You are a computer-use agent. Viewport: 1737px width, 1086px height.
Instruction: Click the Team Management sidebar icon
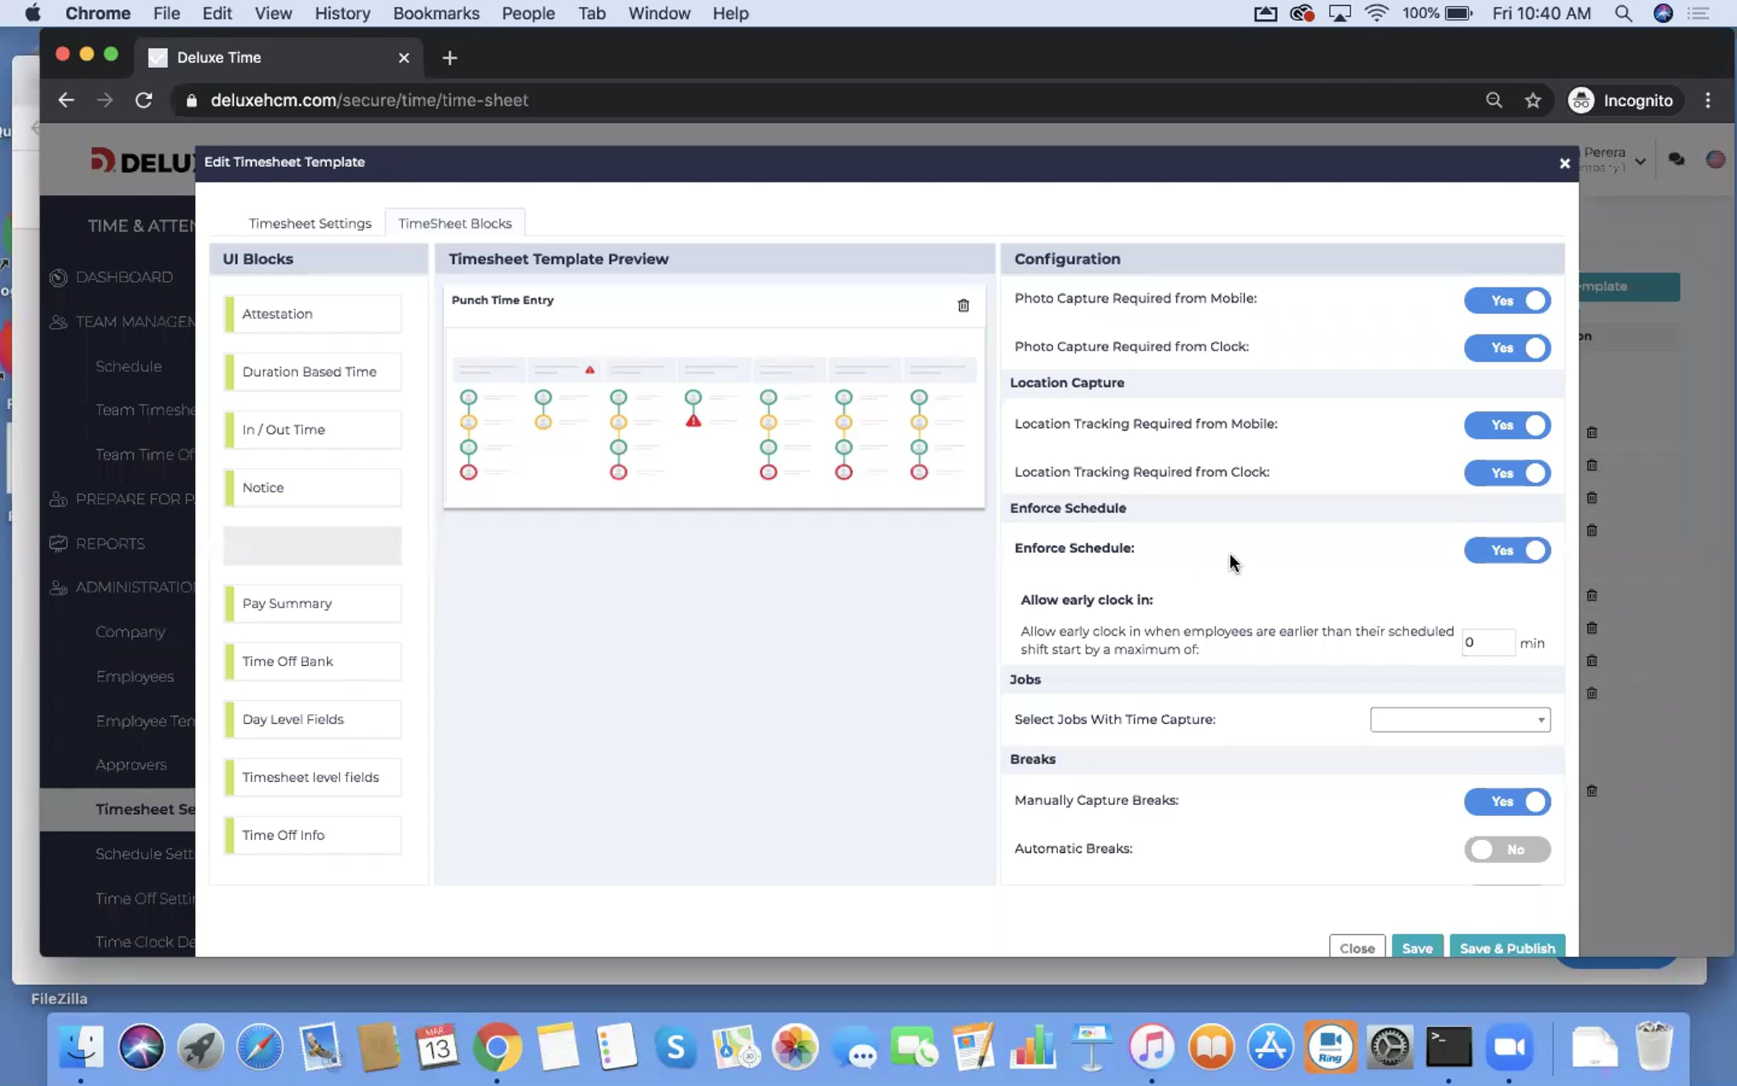[58, 322]
